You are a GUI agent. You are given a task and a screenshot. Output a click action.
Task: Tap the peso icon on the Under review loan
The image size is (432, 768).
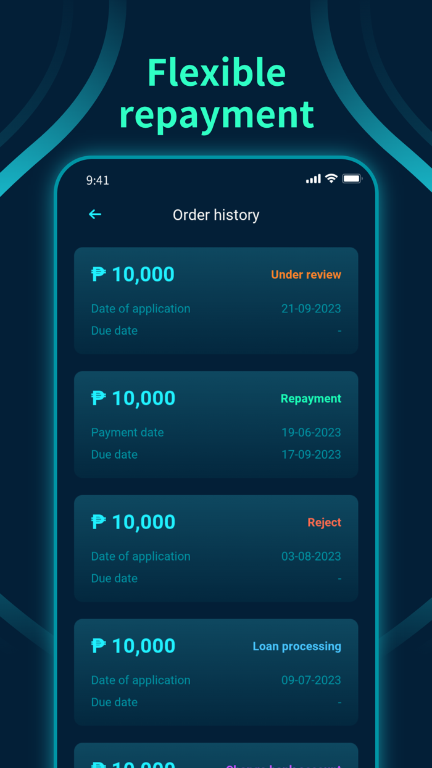[x=98, y=273]
